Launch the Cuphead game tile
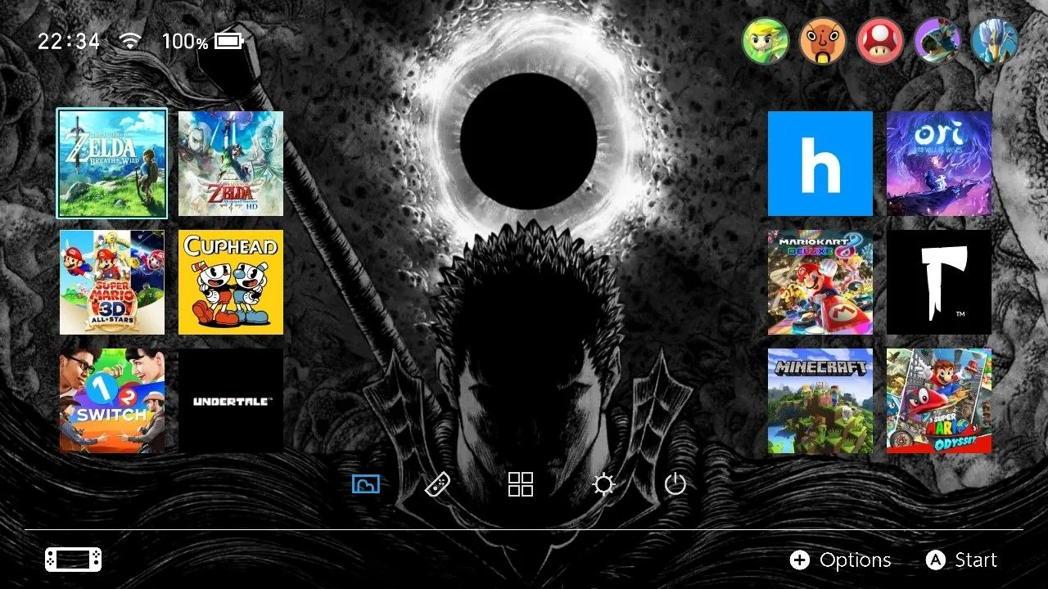The image size is (1048, 589). click(x=231, y=282)
